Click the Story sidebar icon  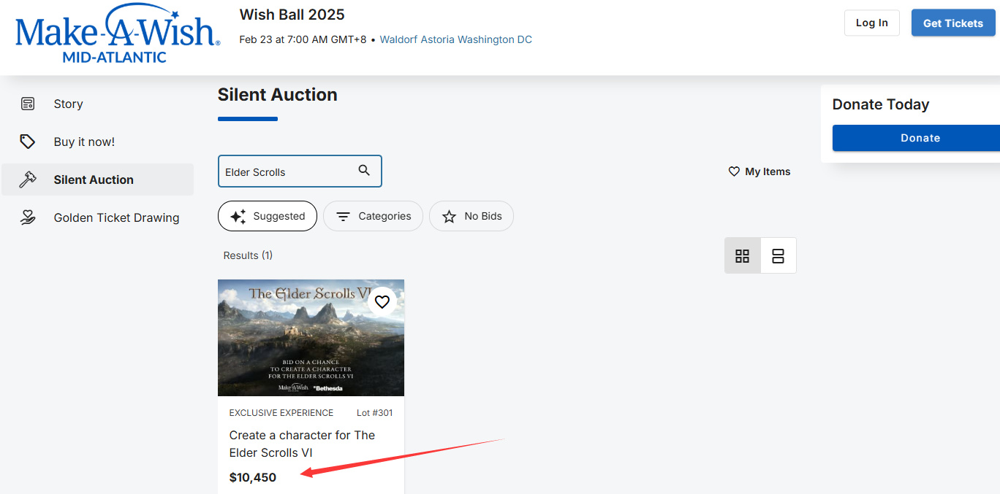(x=28, y=104)
